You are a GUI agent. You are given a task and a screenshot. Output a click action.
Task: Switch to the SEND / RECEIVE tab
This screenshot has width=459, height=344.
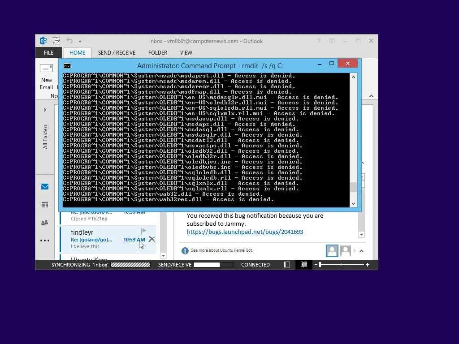click(117, 53)
